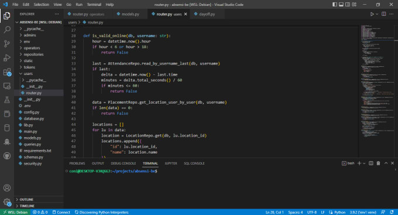The width and height of the screenshot is (398, 215).
Task: Expand the TIMELINE section
Action: pyautogui.click(x=39, y=206)
